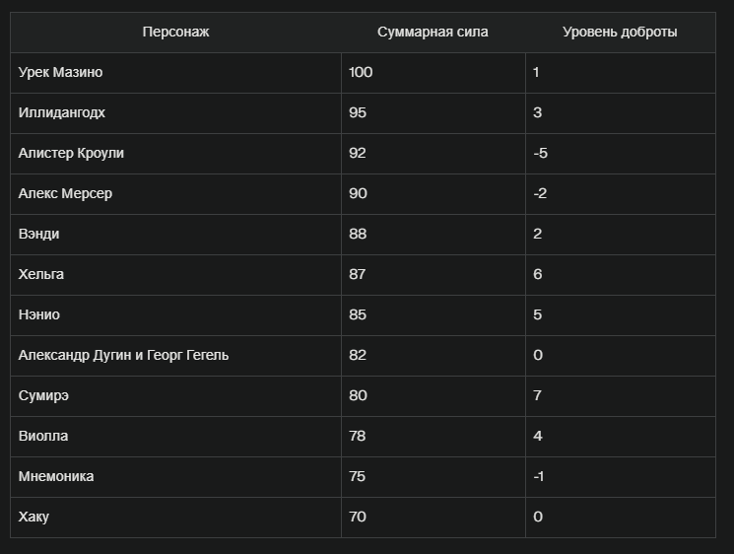Screen dimensions: 734x554
Task: Select kindness value -5 for Алистер Кроули
Action: (540, 153)
